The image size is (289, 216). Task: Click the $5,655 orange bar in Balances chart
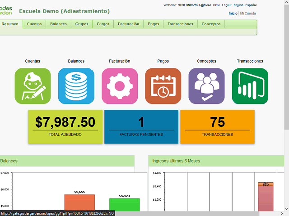coord(79,202)
